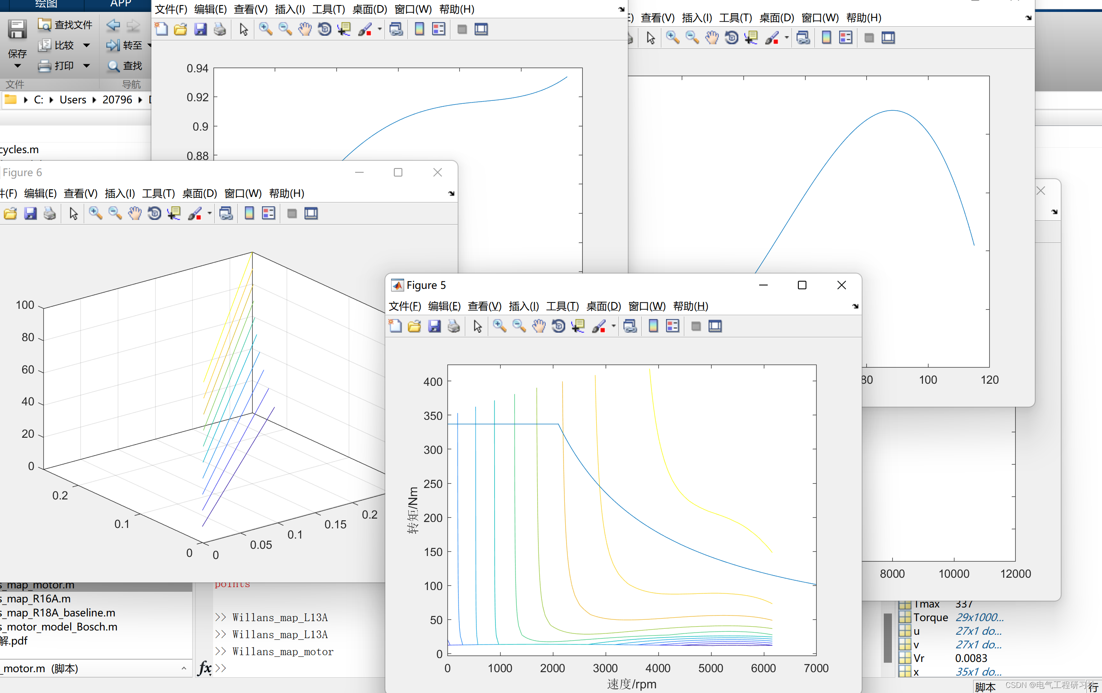The width and height of the screenshot is (1102, 693).
Task: Select the Pan hand tool in Figure 5
Action: pos(538,326)
